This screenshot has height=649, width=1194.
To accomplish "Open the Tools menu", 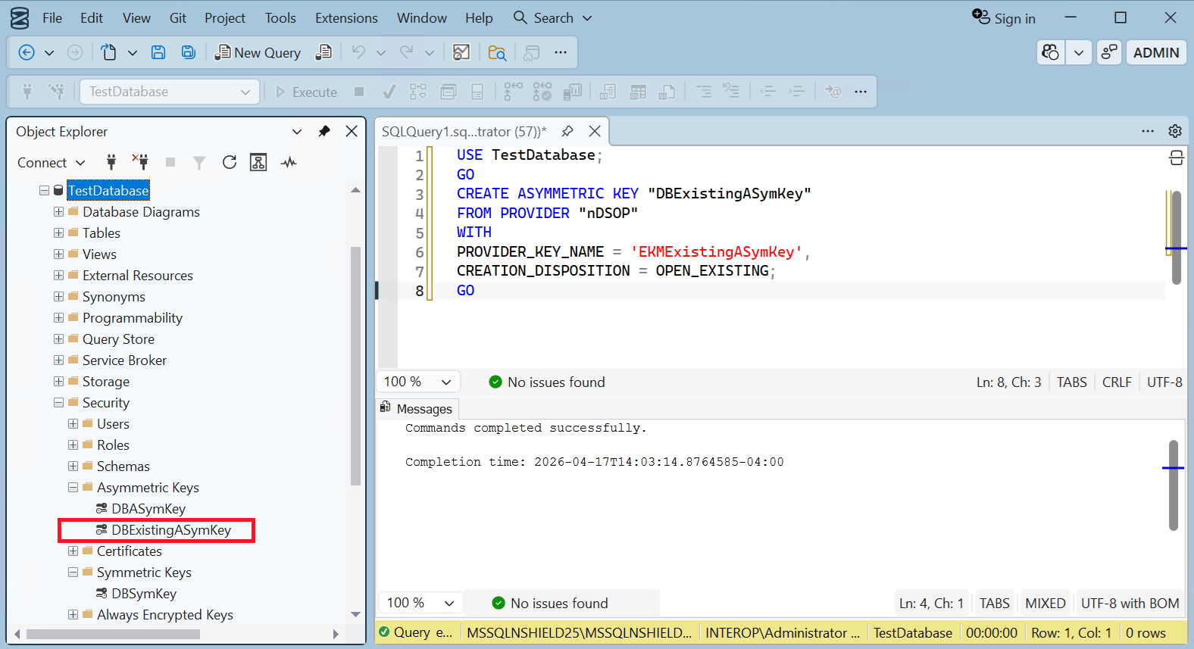I will pos(280,18).
